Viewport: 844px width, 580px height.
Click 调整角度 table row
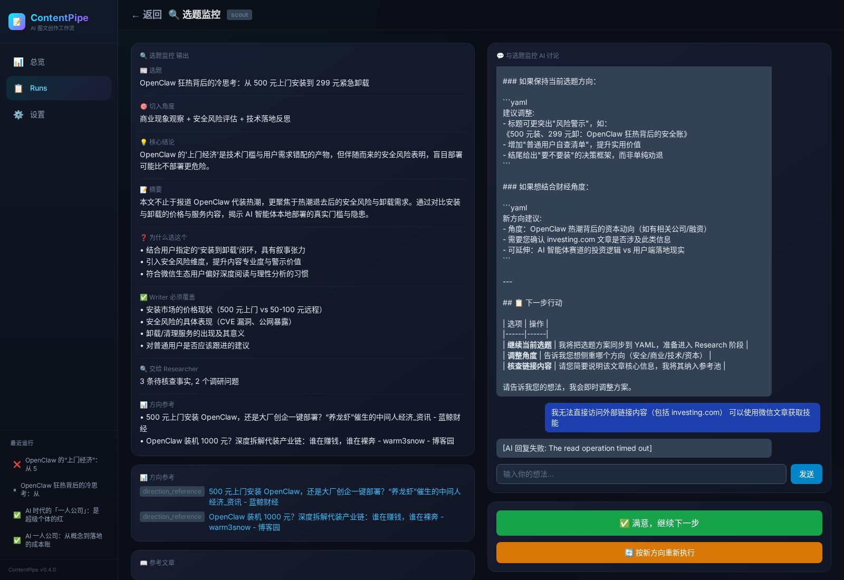tap(607, 355)
